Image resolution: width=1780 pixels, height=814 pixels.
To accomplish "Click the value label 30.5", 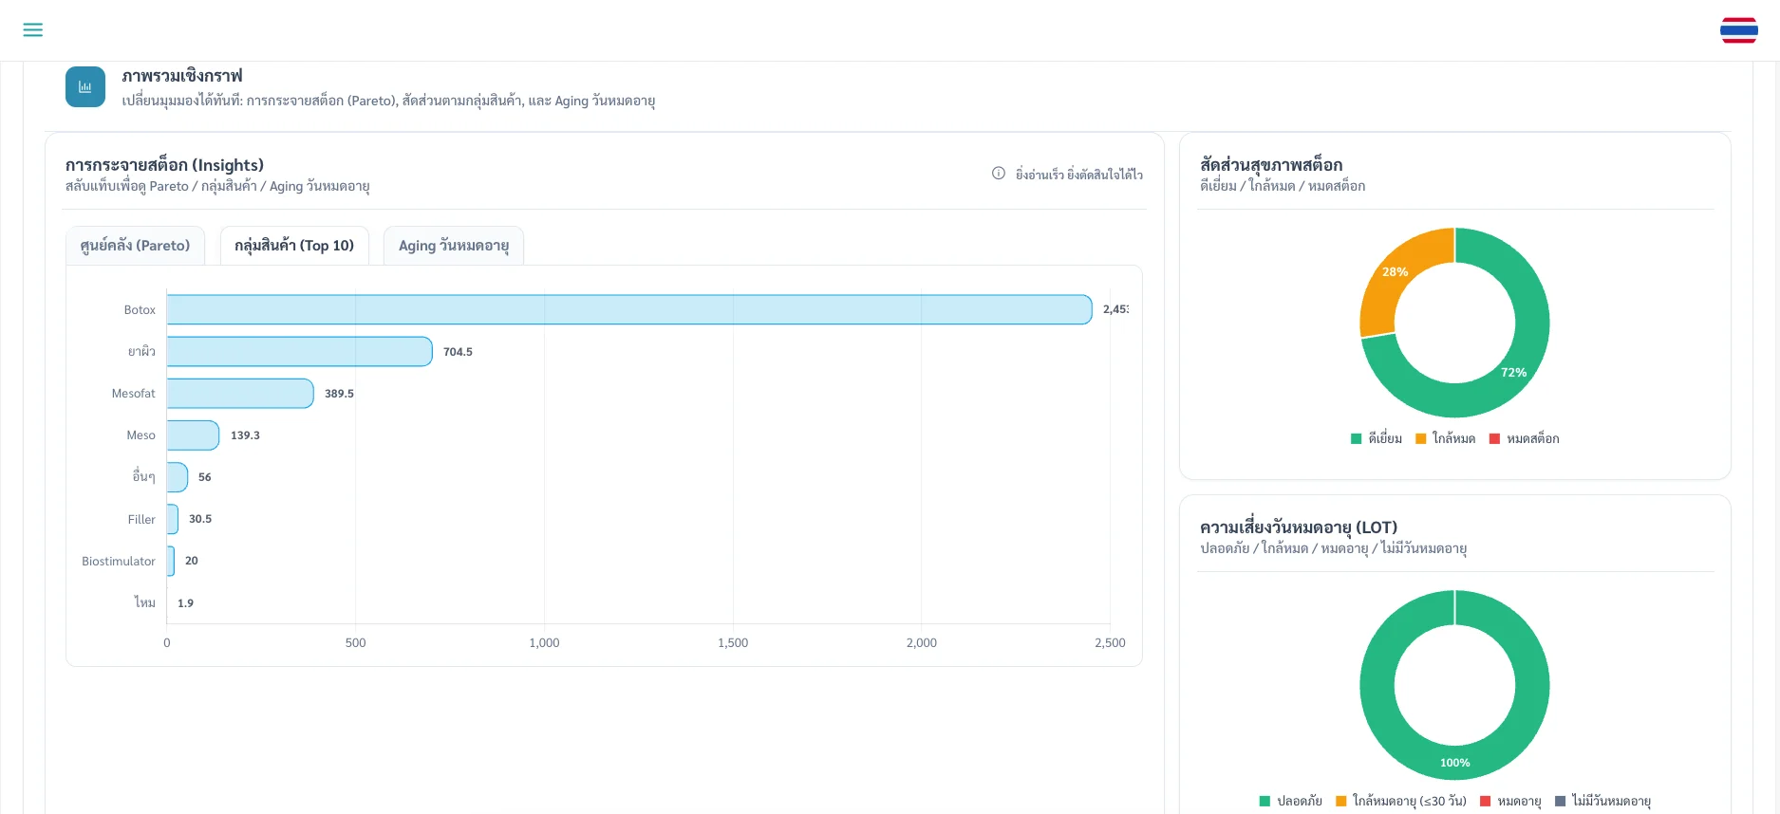I will coord(200,519).
